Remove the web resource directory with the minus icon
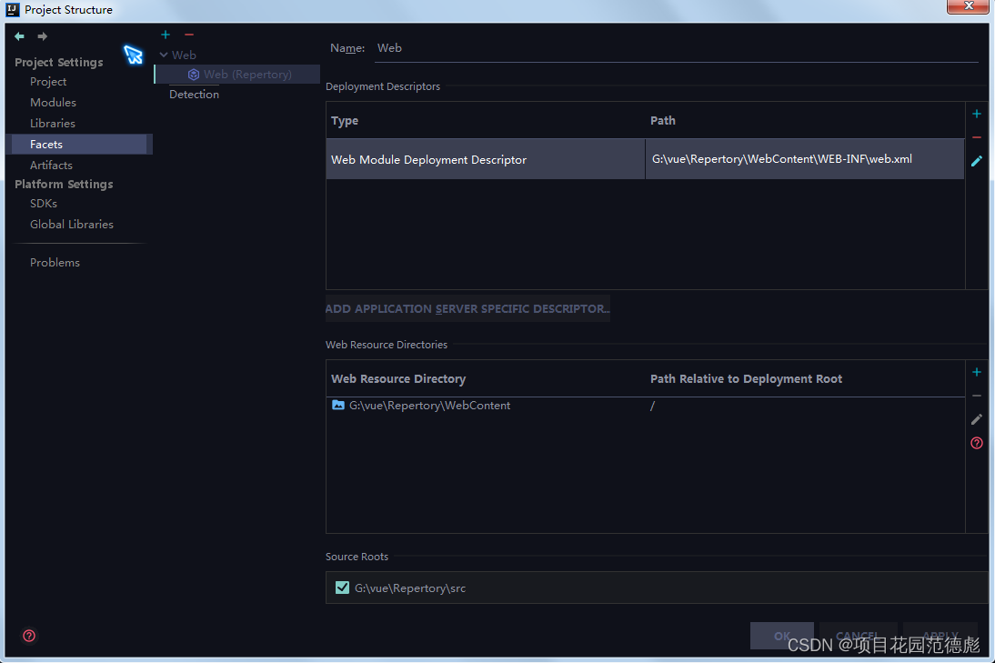 point(977,396)
